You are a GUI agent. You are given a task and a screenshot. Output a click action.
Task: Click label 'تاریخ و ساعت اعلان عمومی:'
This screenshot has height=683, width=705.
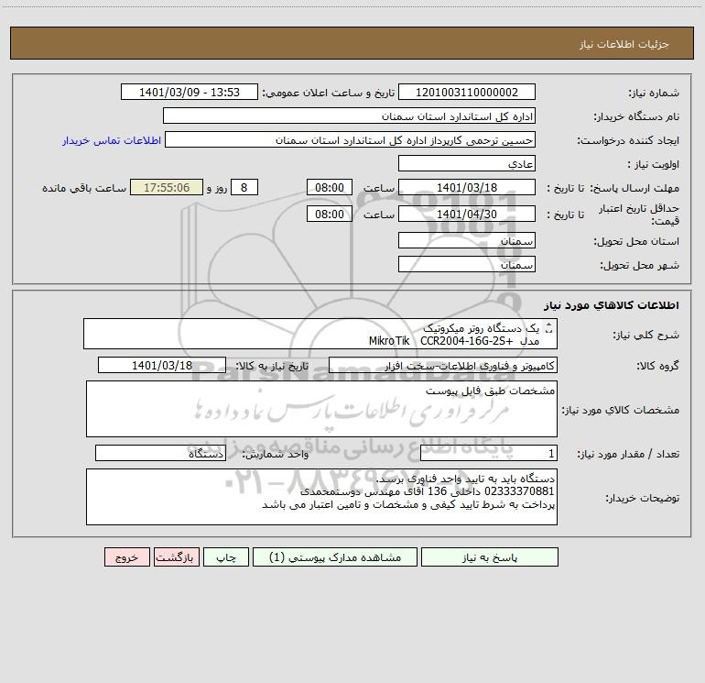(x=329, y=93)
